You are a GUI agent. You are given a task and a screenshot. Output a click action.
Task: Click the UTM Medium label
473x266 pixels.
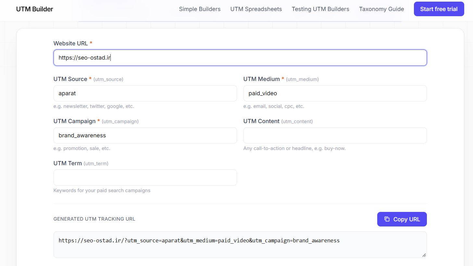(x=261, y=79)
